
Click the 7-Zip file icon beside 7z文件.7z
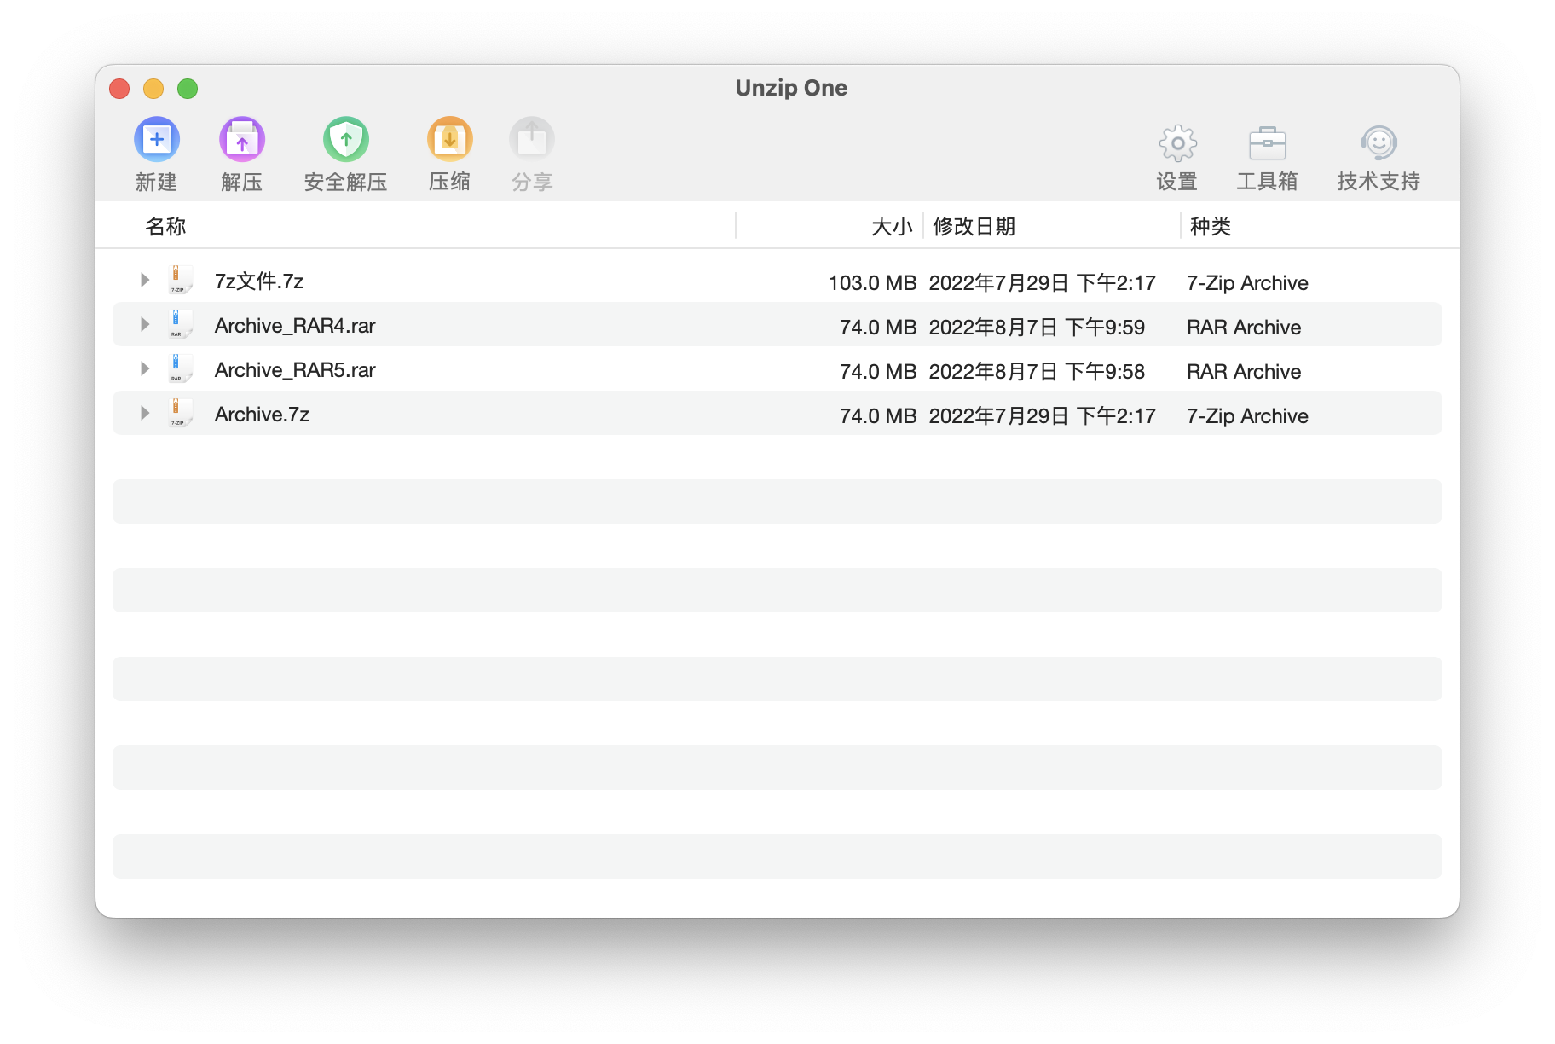tap(180, 280)
